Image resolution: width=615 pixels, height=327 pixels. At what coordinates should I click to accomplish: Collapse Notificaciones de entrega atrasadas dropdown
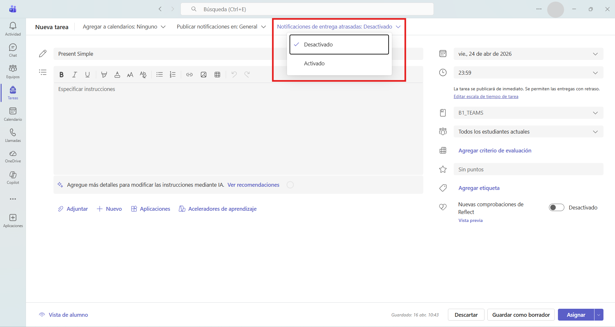click(339, 27)
